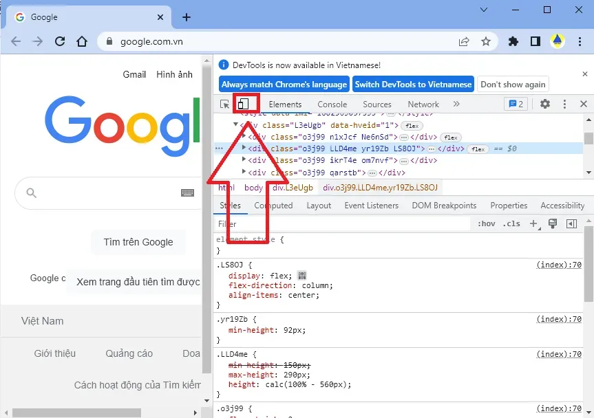Click the Tìm trên Google button
594x418 pixels.
(x=138, y=242)
